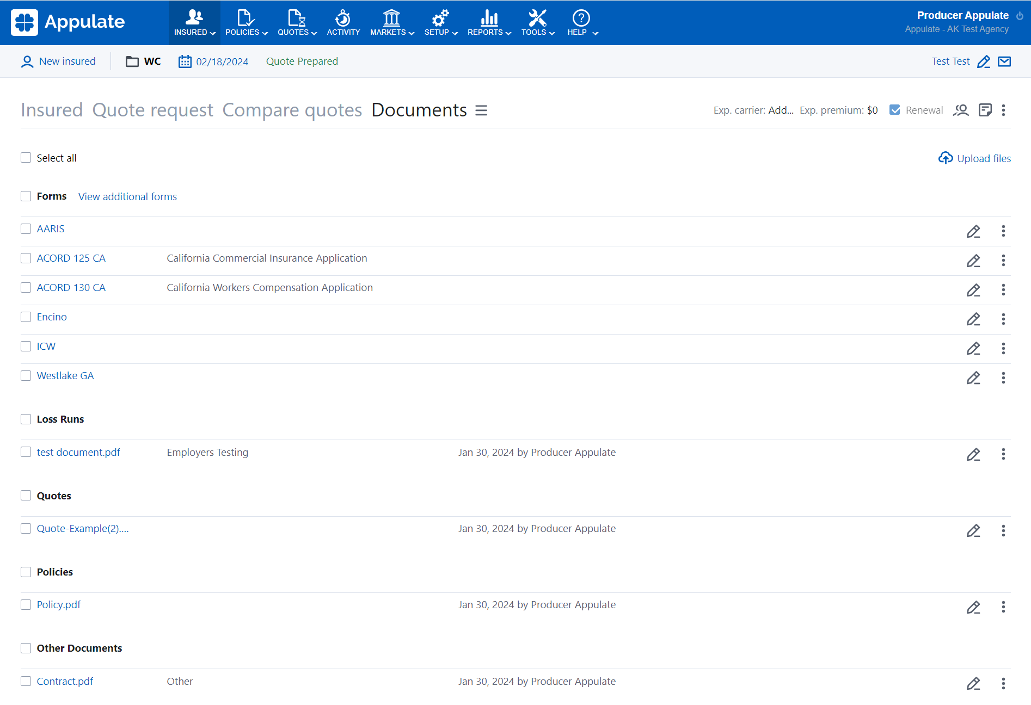1031x705 pixels.
Task: Check the Select all checkbox
Action: (x=26, y=158)
